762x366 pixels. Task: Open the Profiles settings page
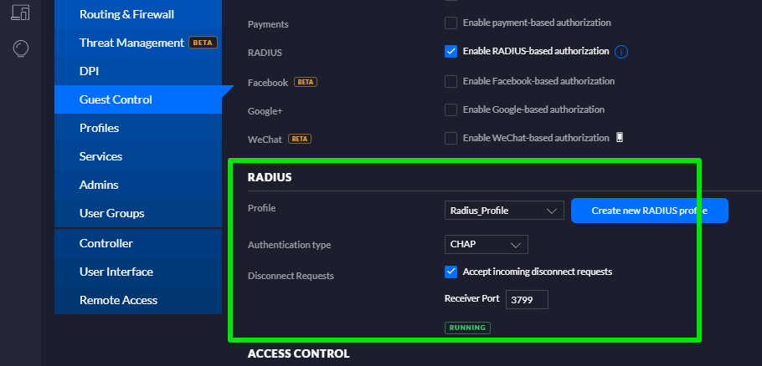[99, 128]
